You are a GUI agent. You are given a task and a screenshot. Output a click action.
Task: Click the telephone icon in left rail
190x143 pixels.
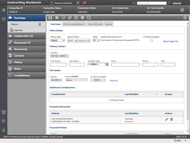(4, 112)
